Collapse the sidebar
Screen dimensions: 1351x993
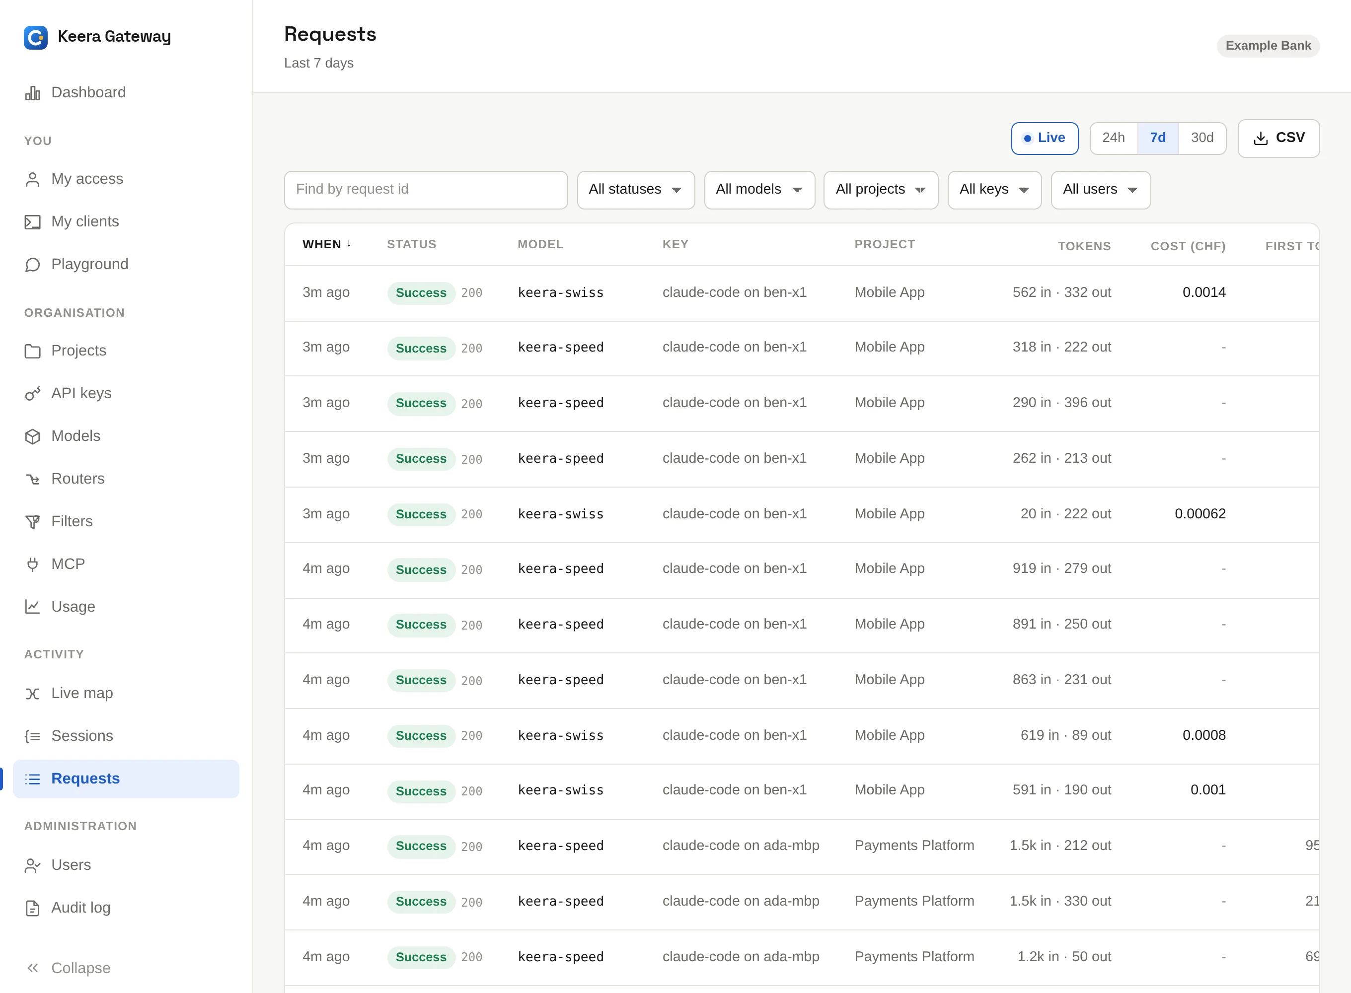click(x=69, y=968)
